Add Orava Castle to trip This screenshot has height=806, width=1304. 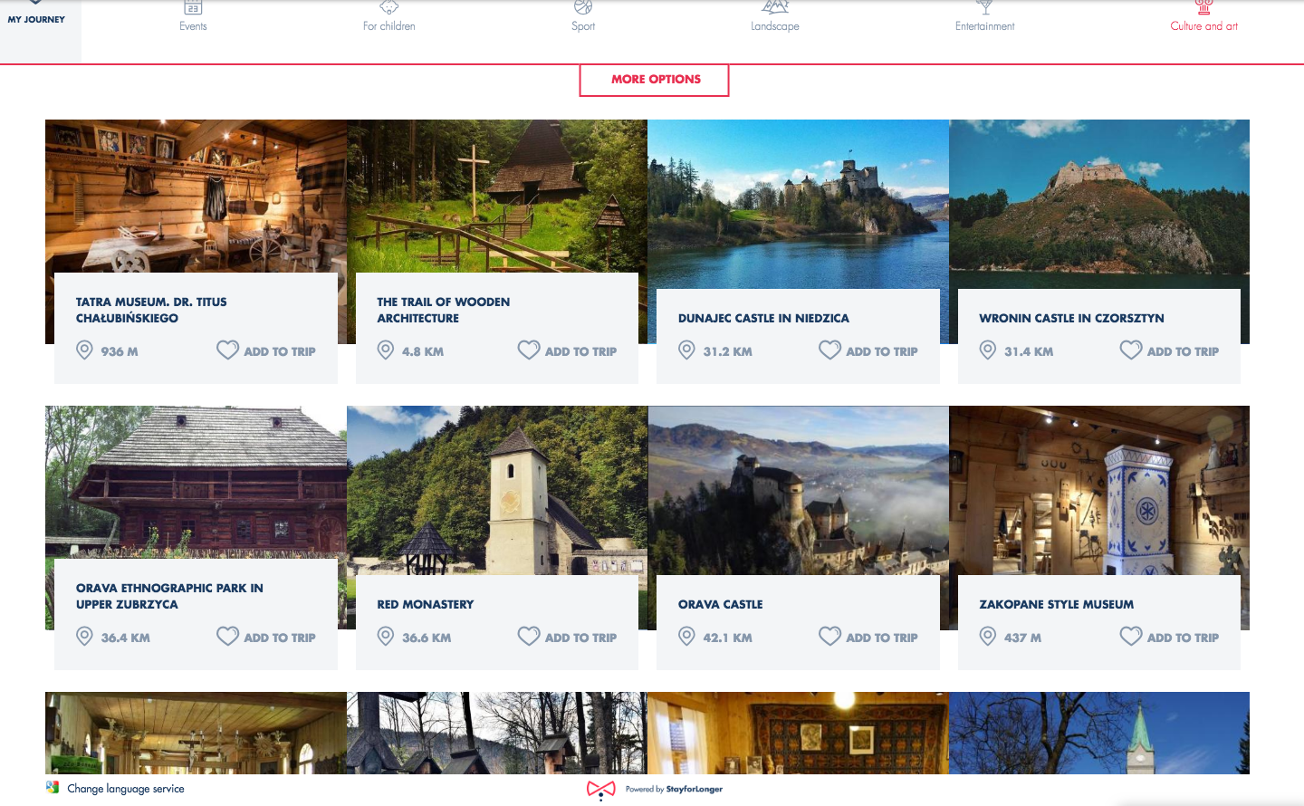coord(868,637)
